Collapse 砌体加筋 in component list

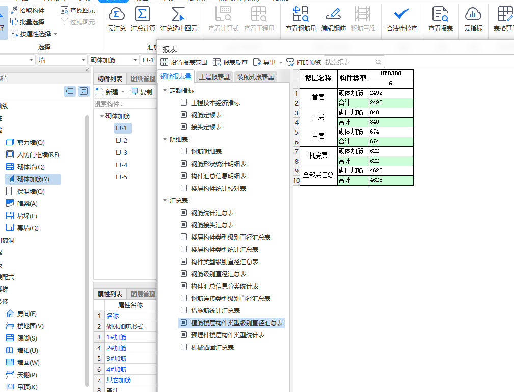[102, 116]
